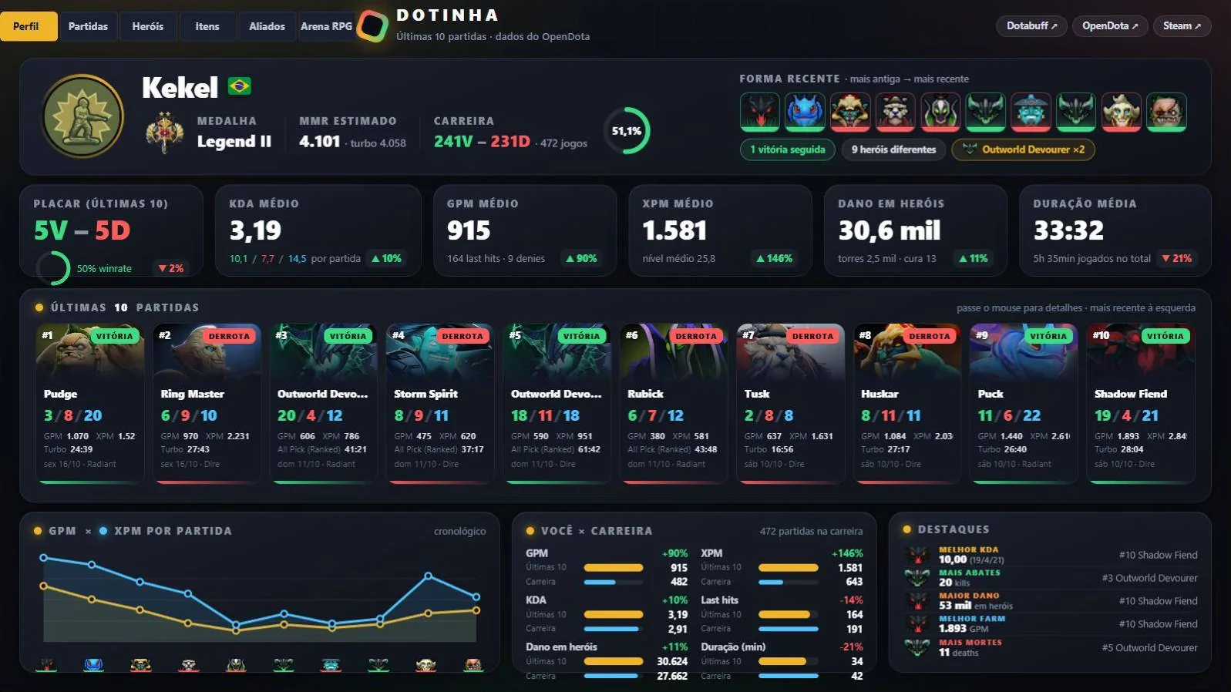Click the Brazil flag next to Kekel
The image size is (1231, 692).
pyautogui.click(x=240, y=86)
